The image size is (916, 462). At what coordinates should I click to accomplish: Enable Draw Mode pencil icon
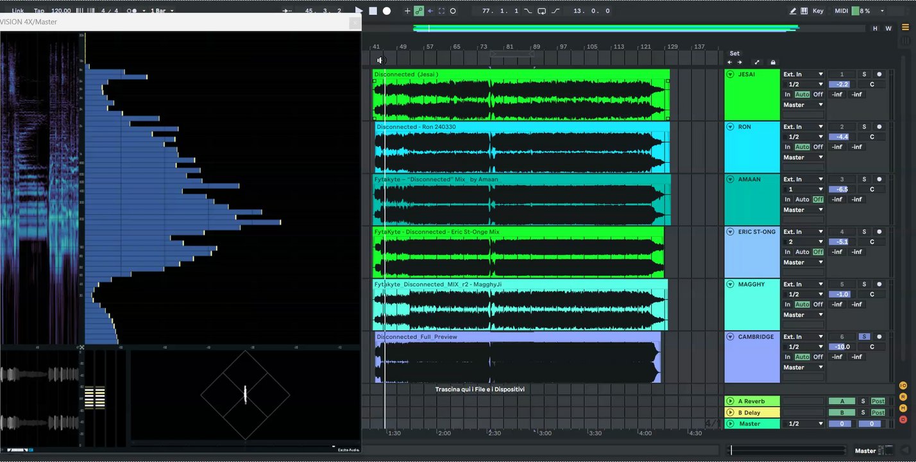click(793, 11)
